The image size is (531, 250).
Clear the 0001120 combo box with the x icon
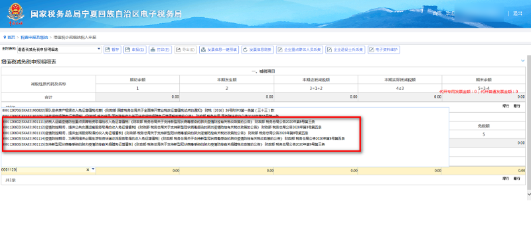[x=88, y=170]
